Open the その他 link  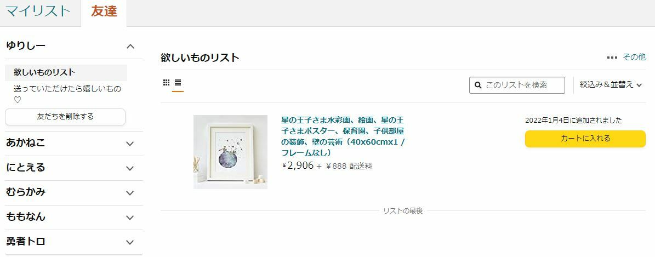[x=634, y=57]
